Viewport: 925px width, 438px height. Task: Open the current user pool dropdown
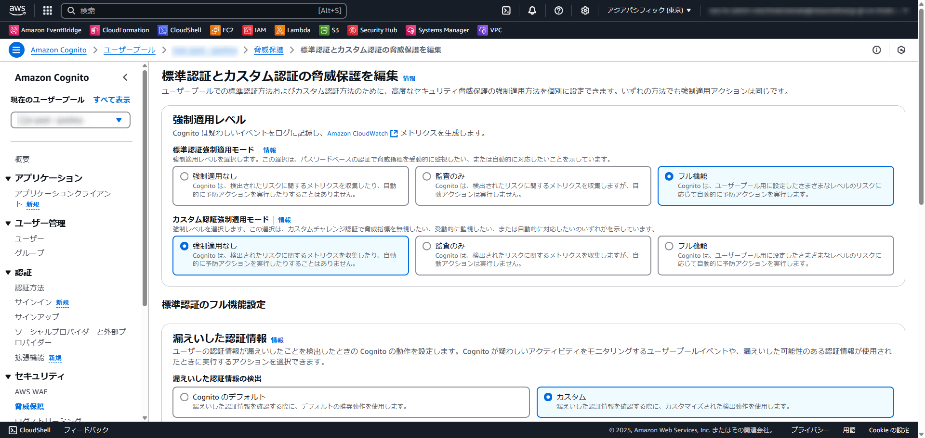[x=70, y=120]
